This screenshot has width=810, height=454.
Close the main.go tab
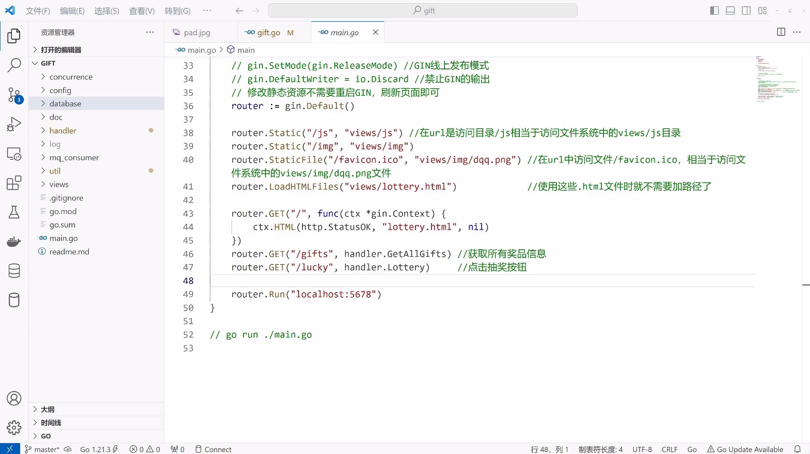point(376,32)
